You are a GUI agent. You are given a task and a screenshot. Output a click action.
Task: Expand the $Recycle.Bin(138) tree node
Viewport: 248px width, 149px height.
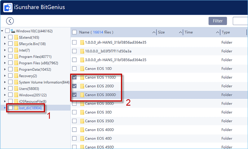(x=5, y=44)
